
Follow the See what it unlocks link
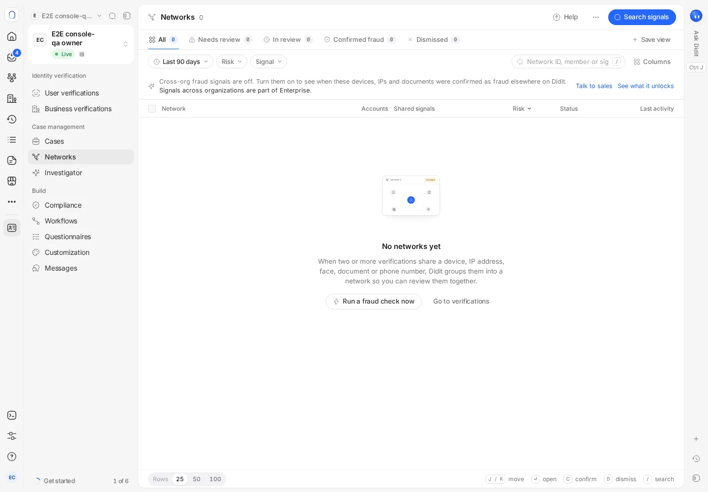(x=646, y=86)
